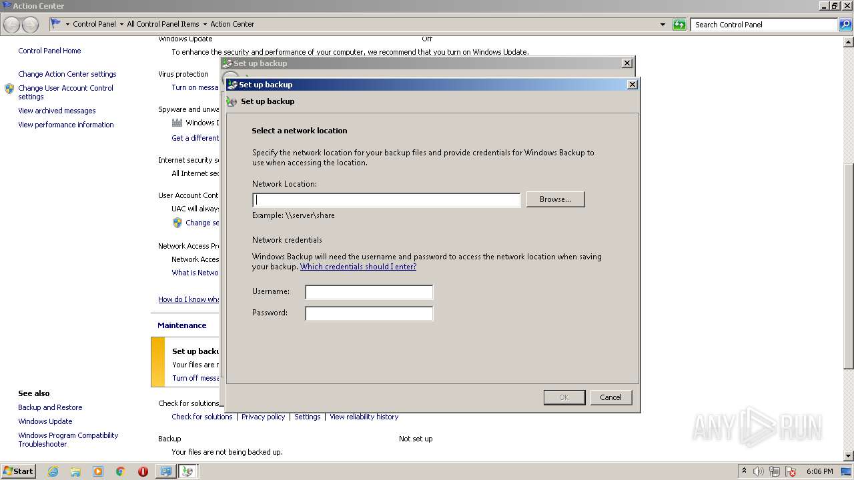Image resolution: width=854 pixels, height=480 pixels.
Task: Open Change Action Center settings
Action: [x=67, y=74]
